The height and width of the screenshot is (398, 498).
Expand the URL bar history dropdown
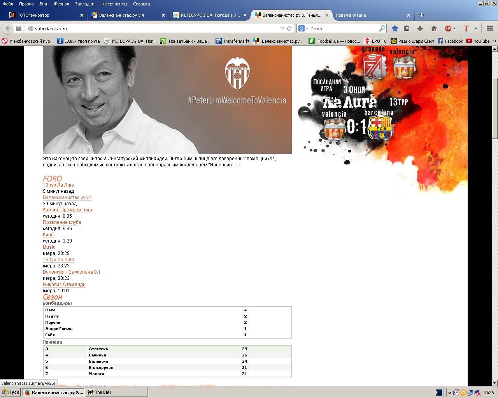pyautogui.click(x=282, y=28)
